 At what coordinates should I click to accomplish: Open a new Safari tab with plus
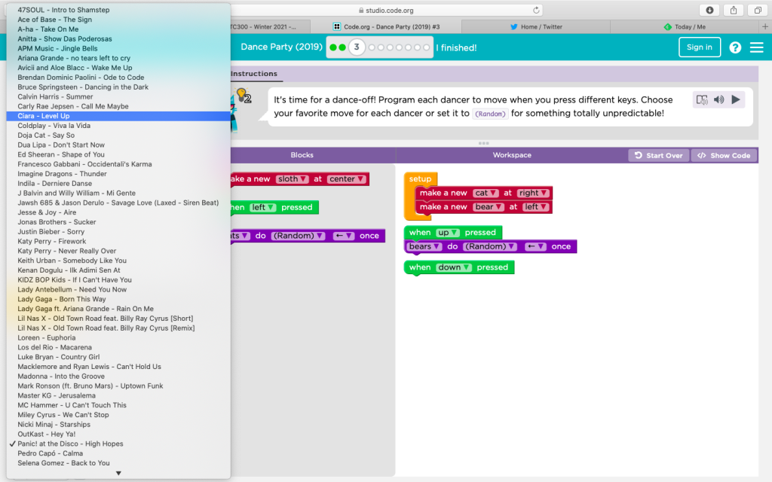tap(765, 26)
